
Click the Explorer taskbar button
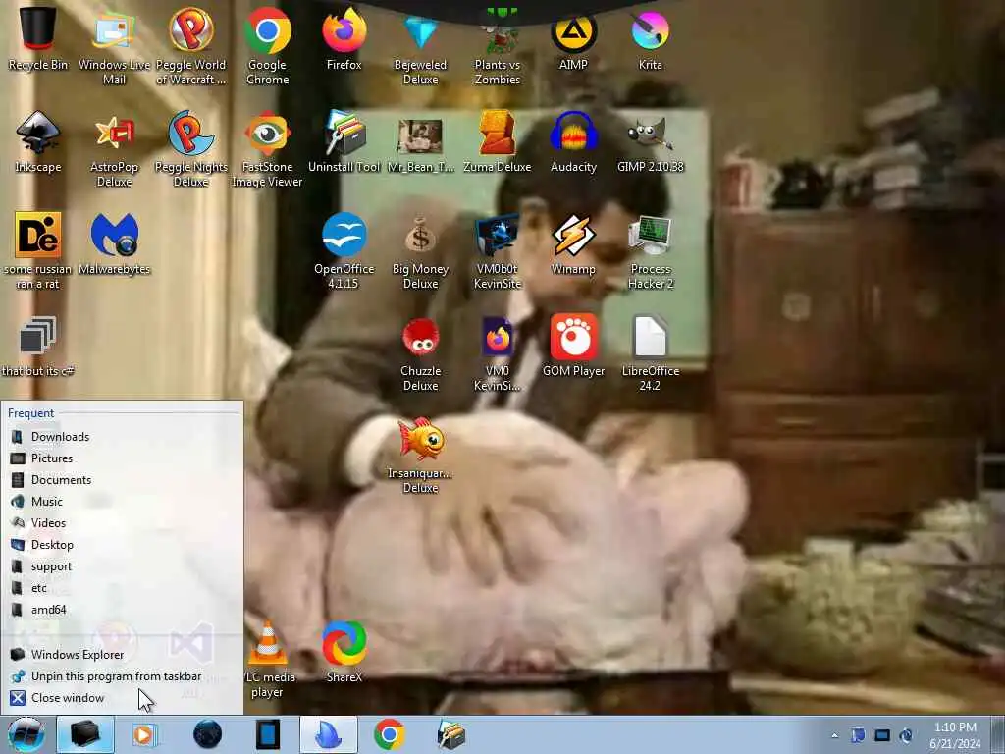[85, 734]
